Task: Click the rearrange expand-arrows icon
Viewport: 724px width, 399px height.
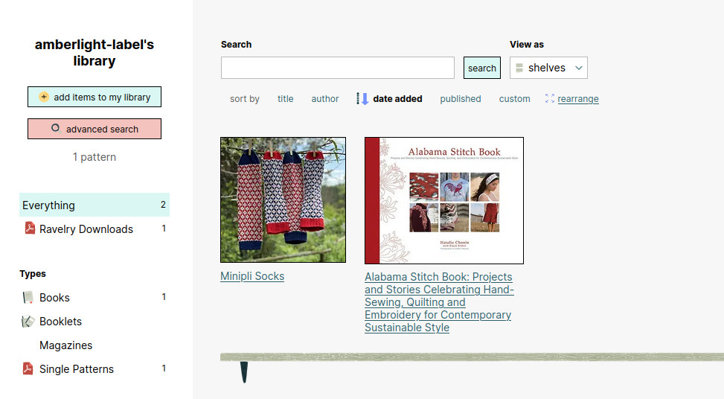Action: [549, 98]
